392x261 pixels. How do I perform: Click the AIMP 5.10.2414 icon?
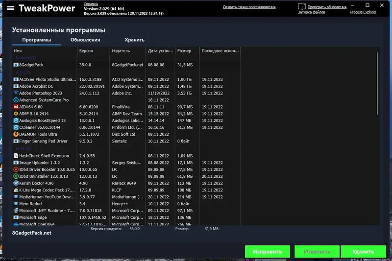click(16, 114)
